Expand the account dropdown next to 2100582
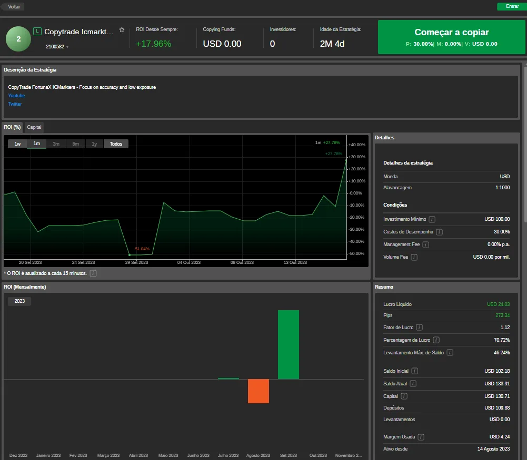The height and width of the screenshot is (460, 527). pyautogui.click(x=67, y=47)
